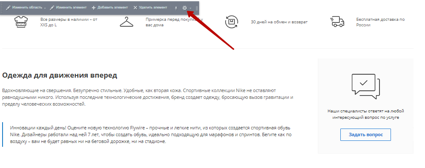Click paragraph beginning 'Вдохновляющие на свершения'
425x168 pixels.
[148, 97]
